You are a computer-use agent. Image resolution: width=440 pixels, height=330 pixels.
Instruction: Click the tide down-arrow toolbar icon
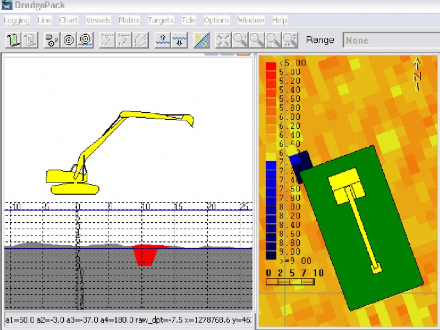[x=179, y=40]
